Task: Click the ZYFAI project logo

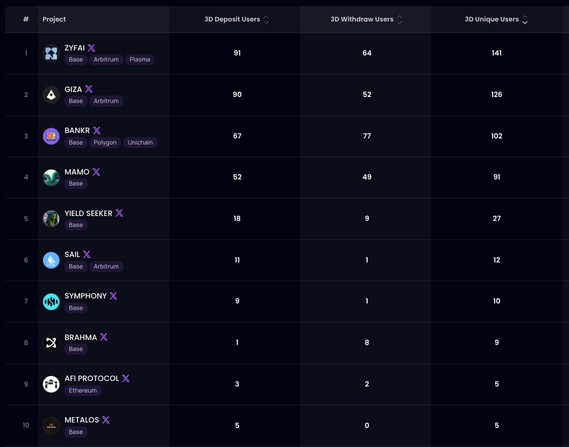Action: click(51, 53)
